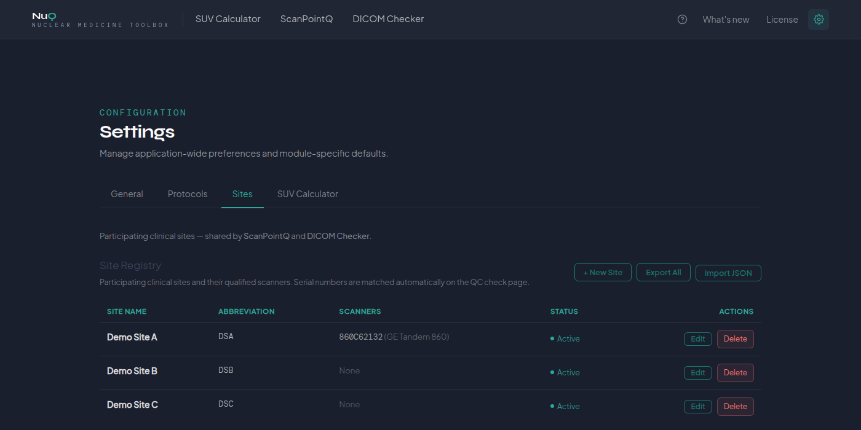861x430 pixels.
Task: Open the SUV Calculator module
Action: click(228, 19)
